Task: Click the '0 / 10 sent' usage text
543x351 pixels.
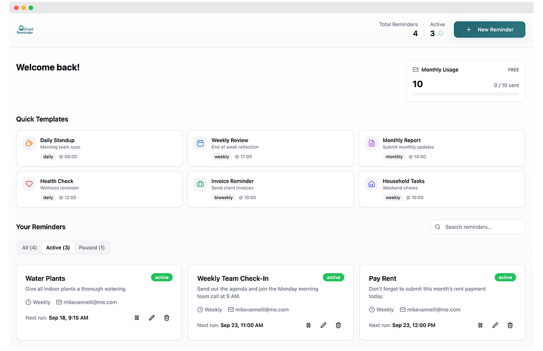Action: click(506, 85)
